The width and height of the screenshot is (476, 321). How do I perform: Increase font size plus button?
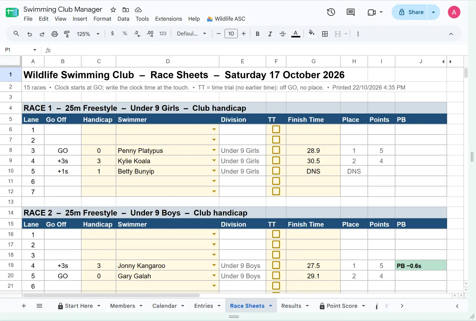(244, 34)
